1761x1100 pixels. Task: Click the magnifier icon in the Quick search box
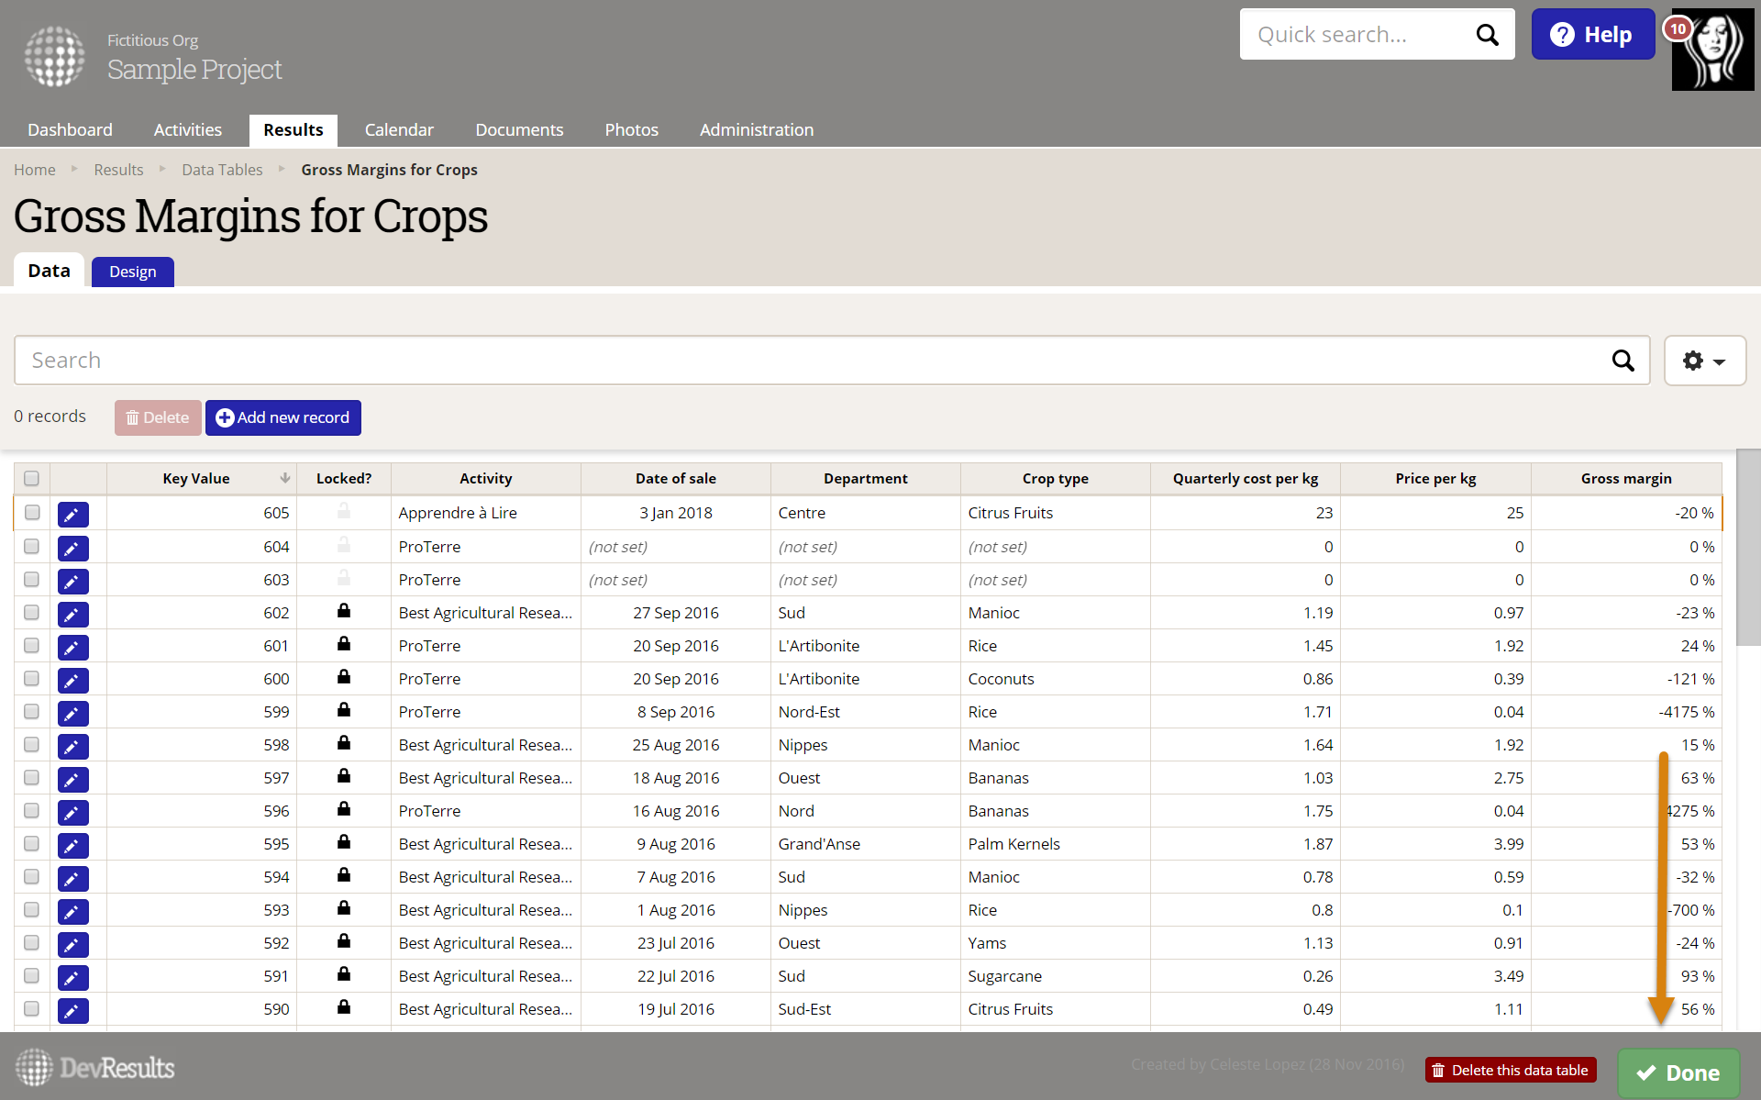[x=1487, y=35]
